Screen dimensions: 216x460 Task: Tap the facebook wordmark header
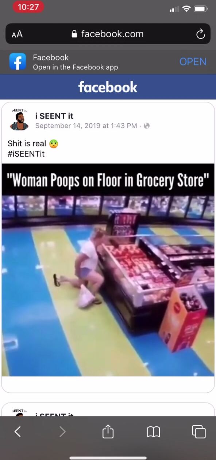pos(108,87)
